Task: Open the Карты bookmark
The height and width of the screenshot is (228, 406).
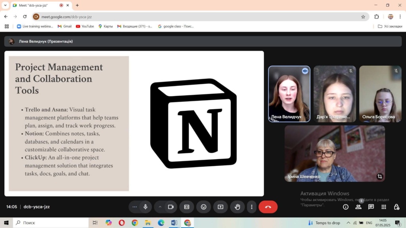Action: 105,27
